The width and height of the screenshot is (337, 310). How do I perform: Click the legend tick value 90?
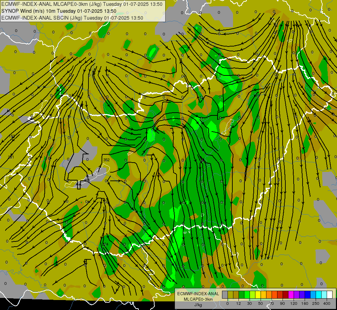coord(282,303)
